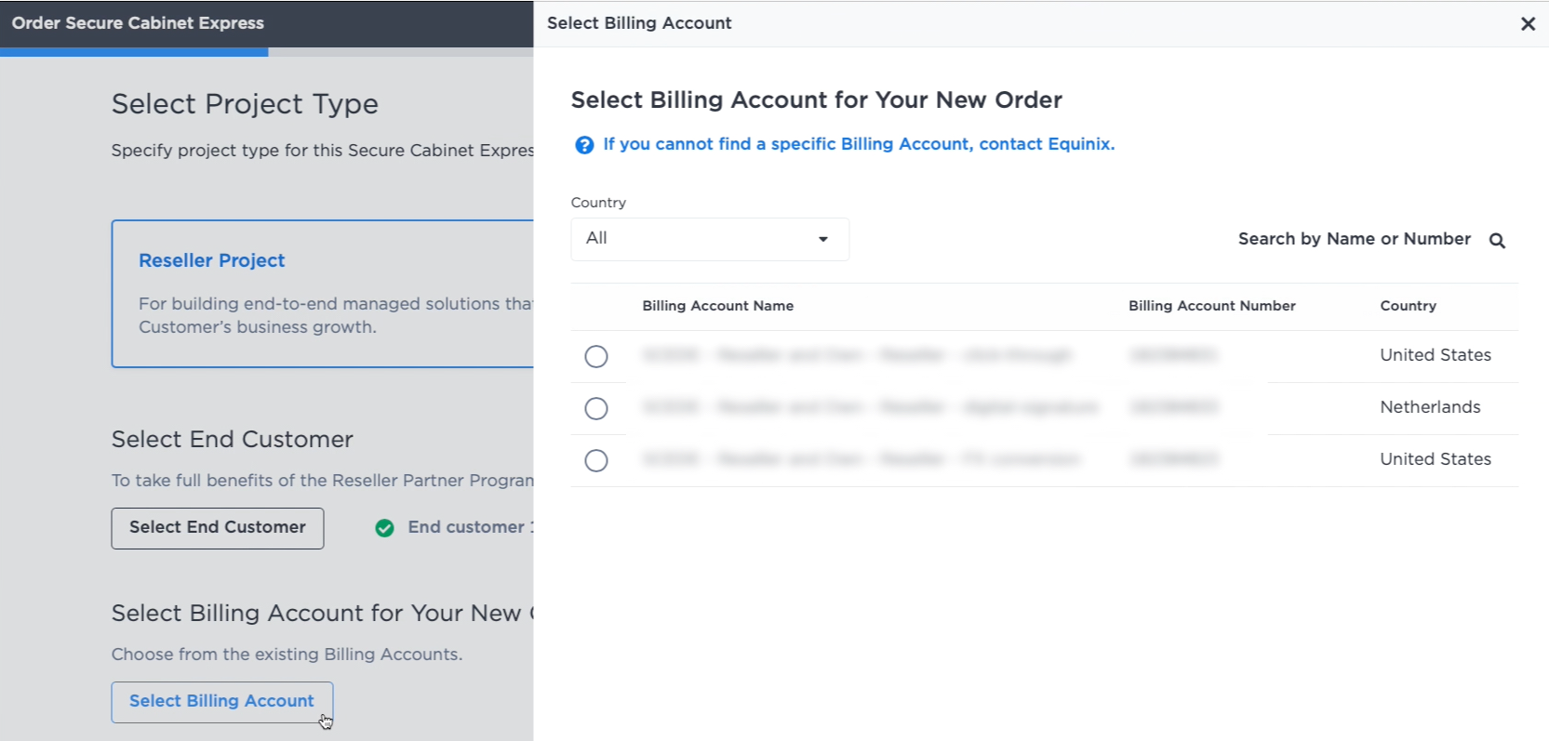Click the Country dropdown arrow
The height and width of the screenshot is (741, 1549).
pos(823,240)
